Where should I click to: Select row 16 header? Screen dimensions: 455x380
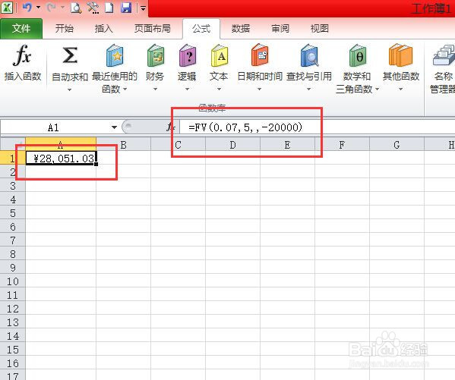[12, 363]
